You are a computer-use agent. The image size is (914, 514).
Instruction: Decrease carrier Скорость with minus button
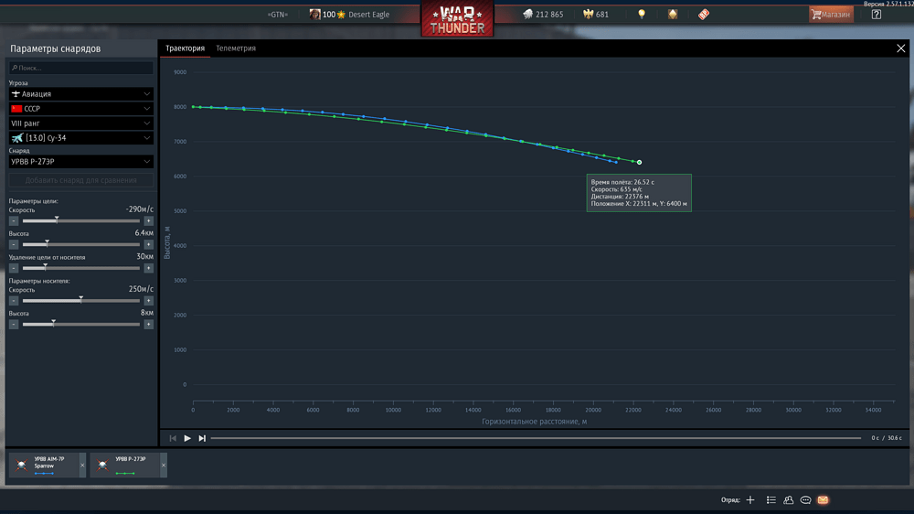click(x=14, y=301)
